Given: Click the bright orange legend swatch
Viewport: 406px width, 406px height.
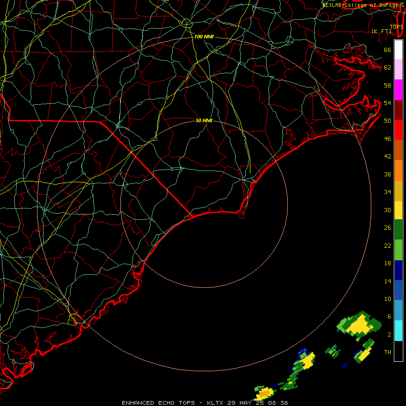Looking at the screenshot, I should tap(398, 171).
